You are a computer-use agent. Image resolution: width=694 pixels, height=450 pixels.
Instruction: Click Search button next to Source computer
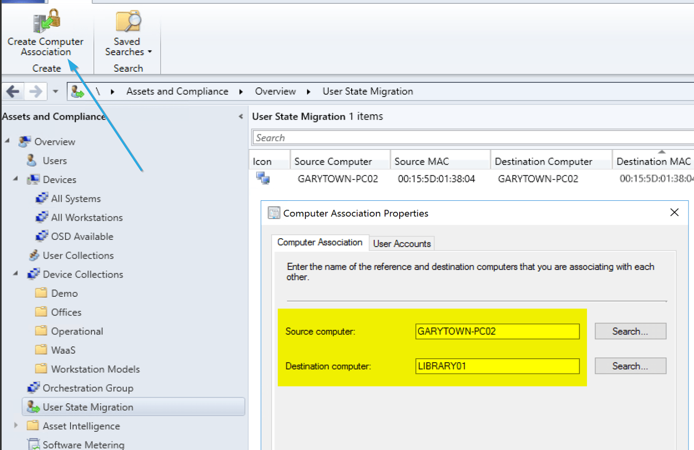tap(630, 331)
